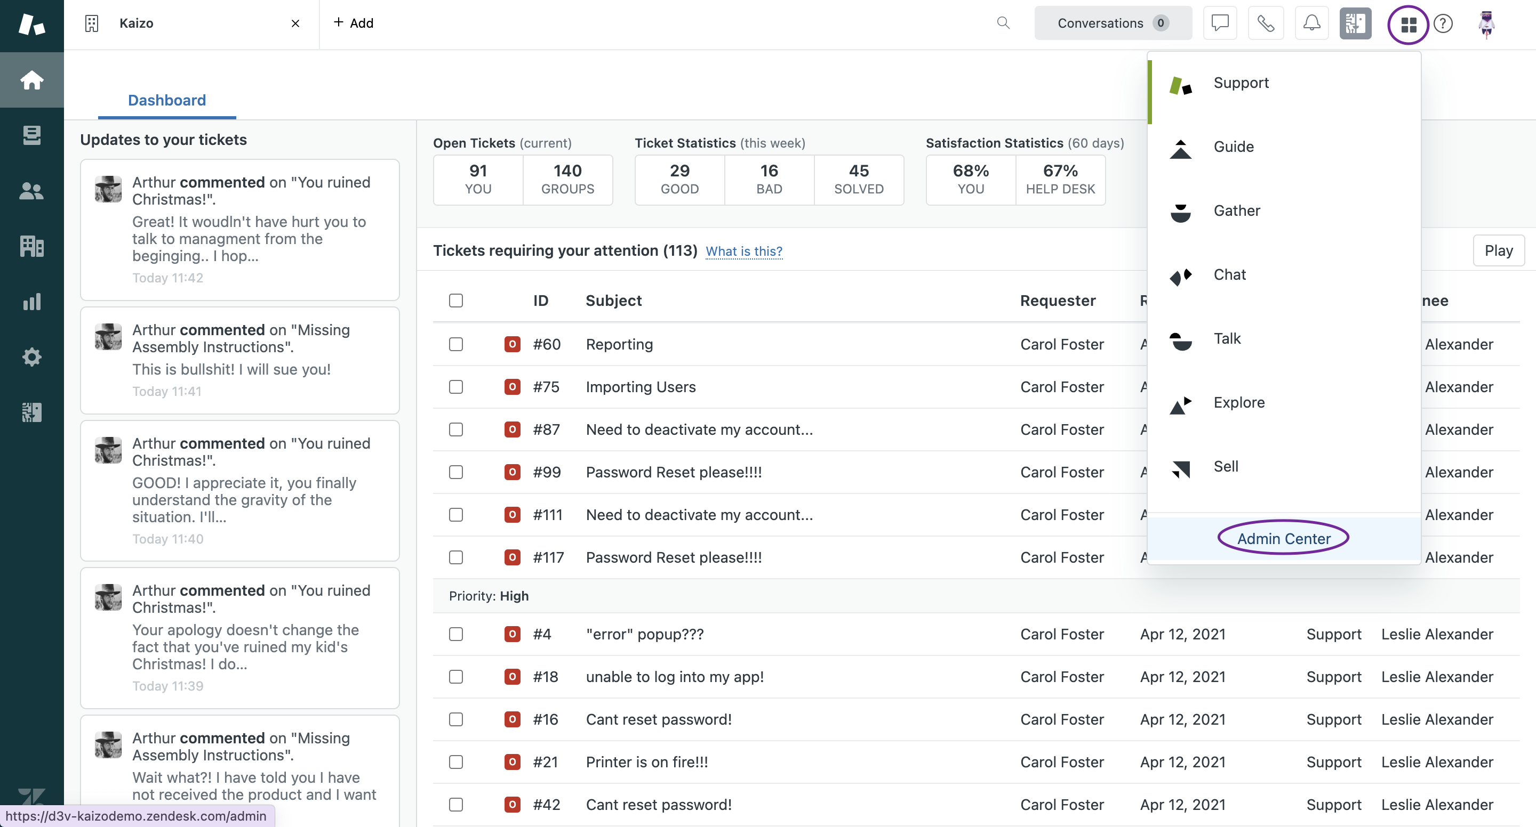
Task: Switch to the Dashboard tab
Action: click(x=167, y=100)
